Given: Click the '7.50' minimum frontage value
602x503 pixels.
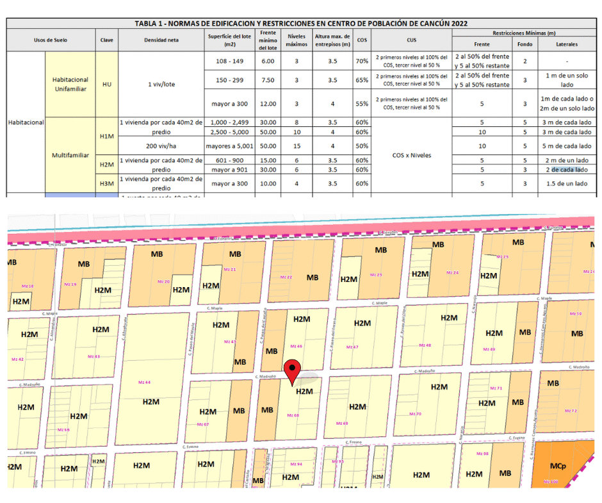Looking at the screenshot, I should 268,80.
